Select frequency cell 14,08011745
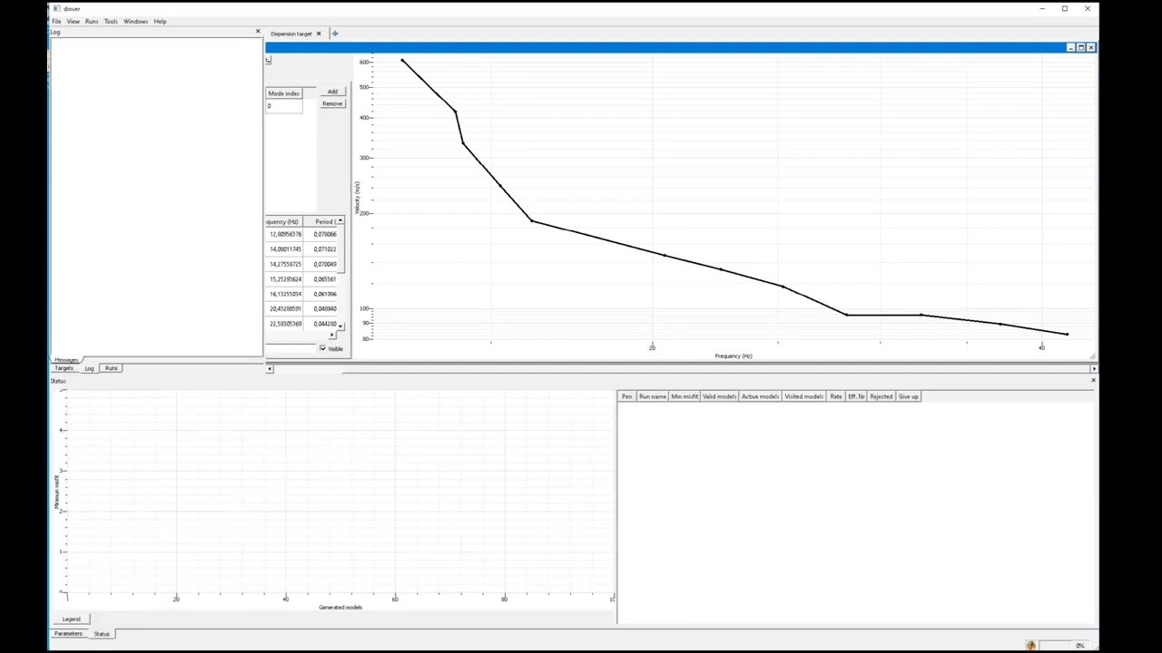1162x653 pixels. (284, 249)
